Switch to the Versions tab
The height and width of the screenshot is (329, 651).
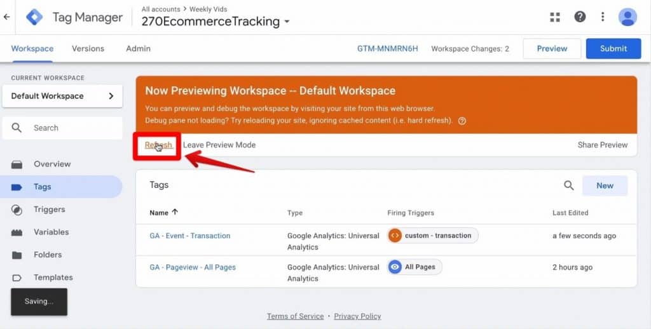click(x=88, y=48)
